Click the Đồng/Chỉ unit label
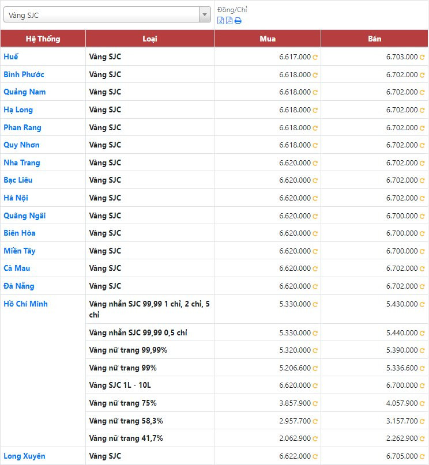 coord(232,10)
